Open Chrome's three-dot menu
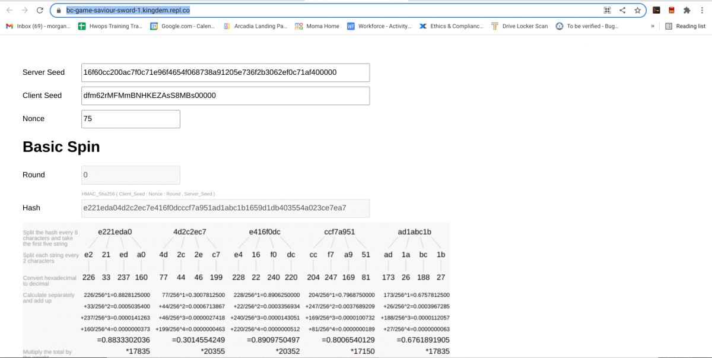This screenshot has height=358, width=712. tap(703, 10)
